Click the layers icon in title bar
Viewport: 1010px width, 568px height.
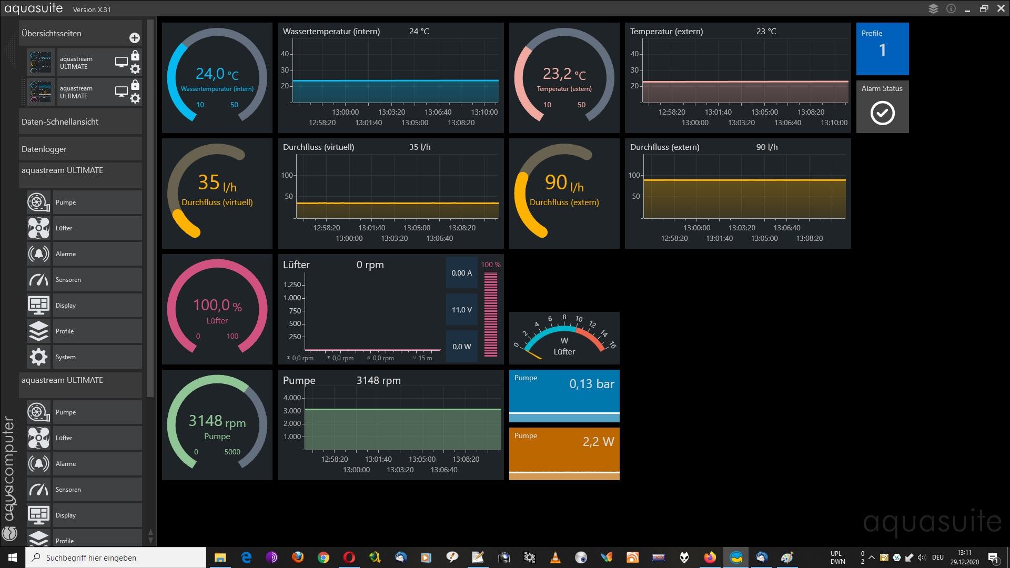click(933, 8)
